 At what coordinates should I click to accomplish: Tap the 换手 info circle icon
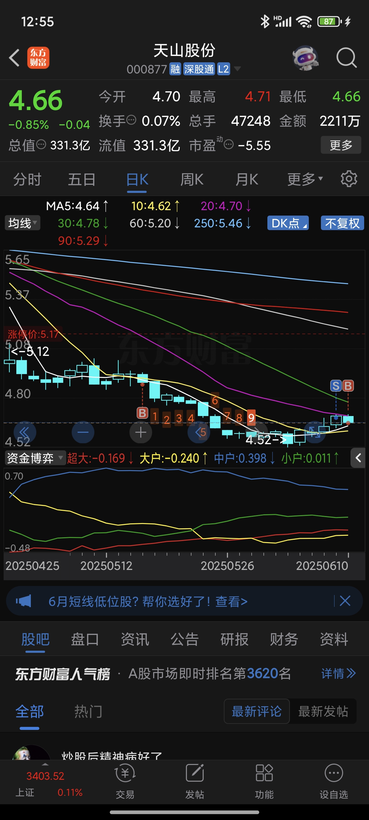coord(131,120)
